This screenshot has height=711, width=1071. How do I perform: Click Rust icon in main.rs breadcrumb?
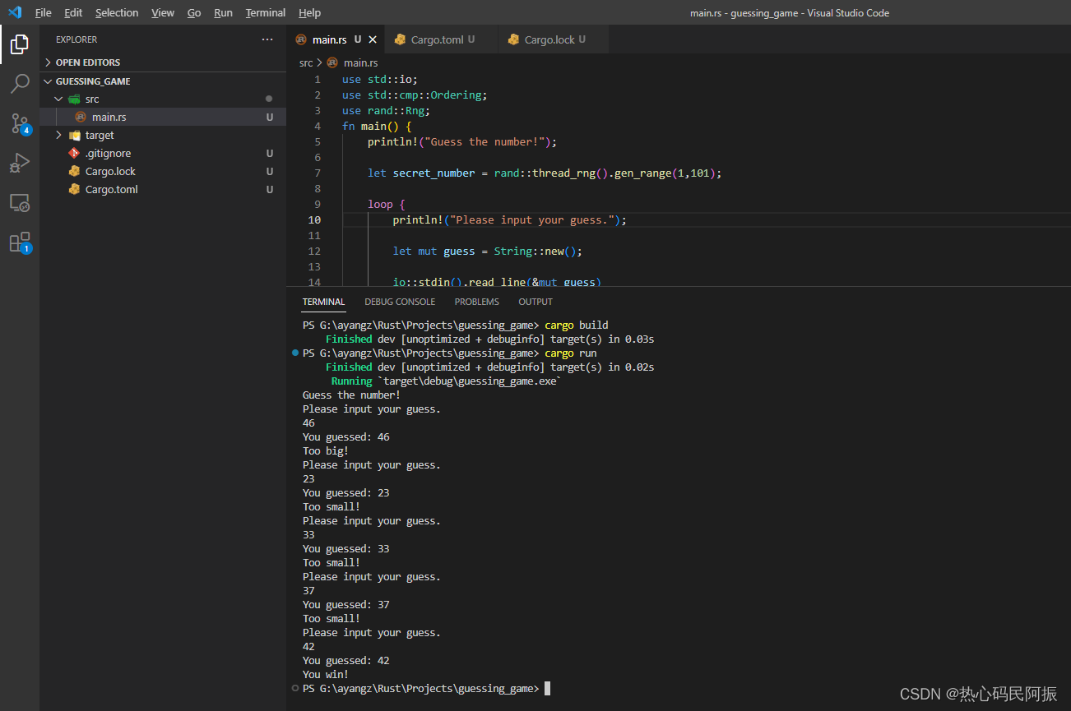(332, 62)
